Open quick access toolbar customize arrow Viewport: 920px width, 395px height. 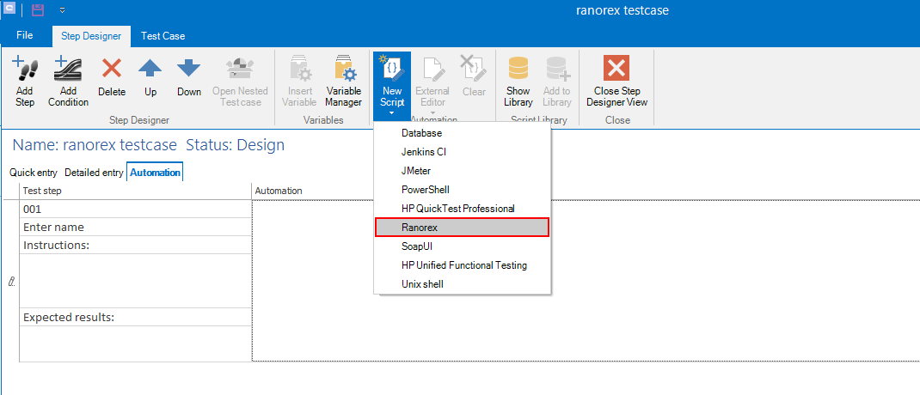tap(62, 11)
